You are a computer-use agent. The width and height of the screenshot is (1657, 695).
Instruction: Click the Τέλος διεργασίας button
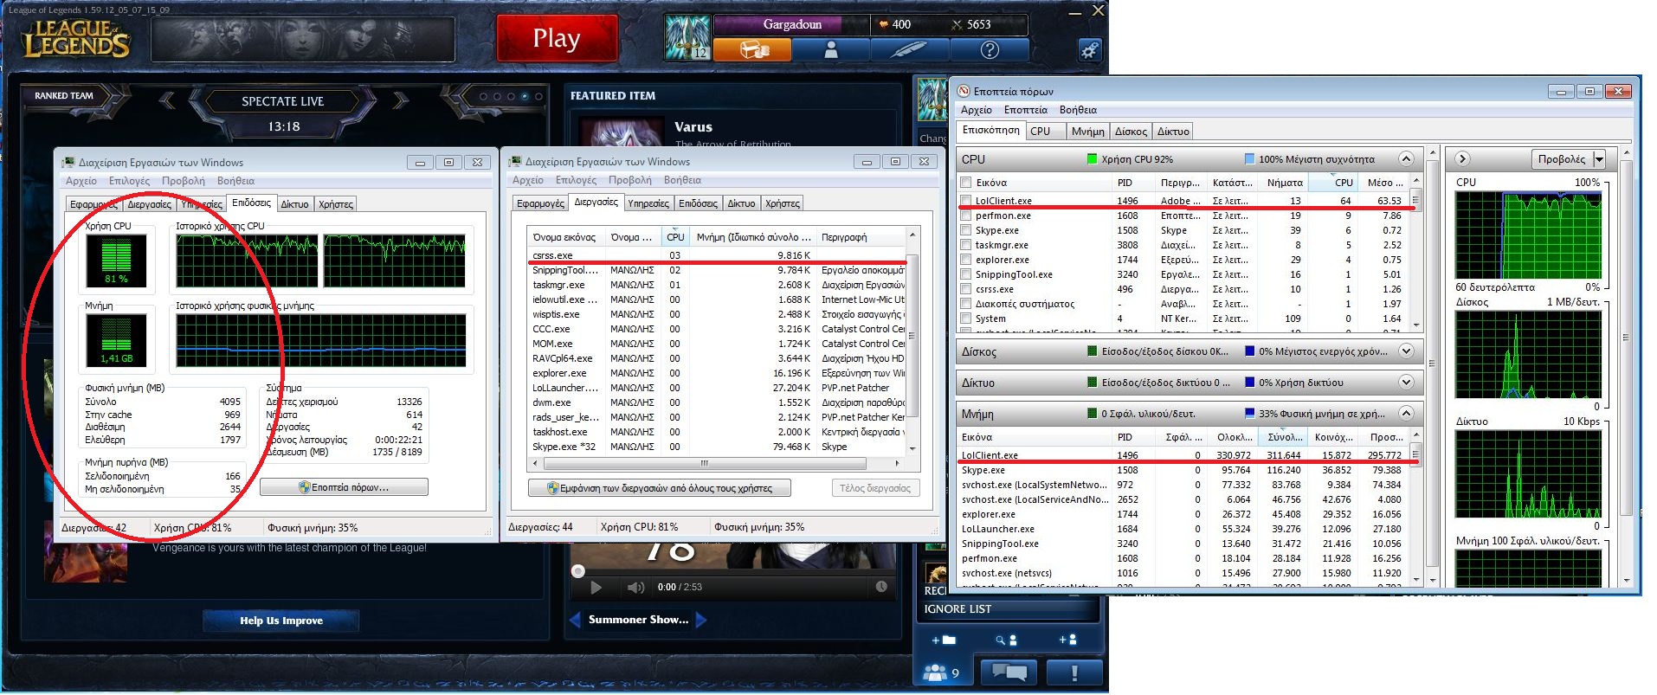pos(875,488)
